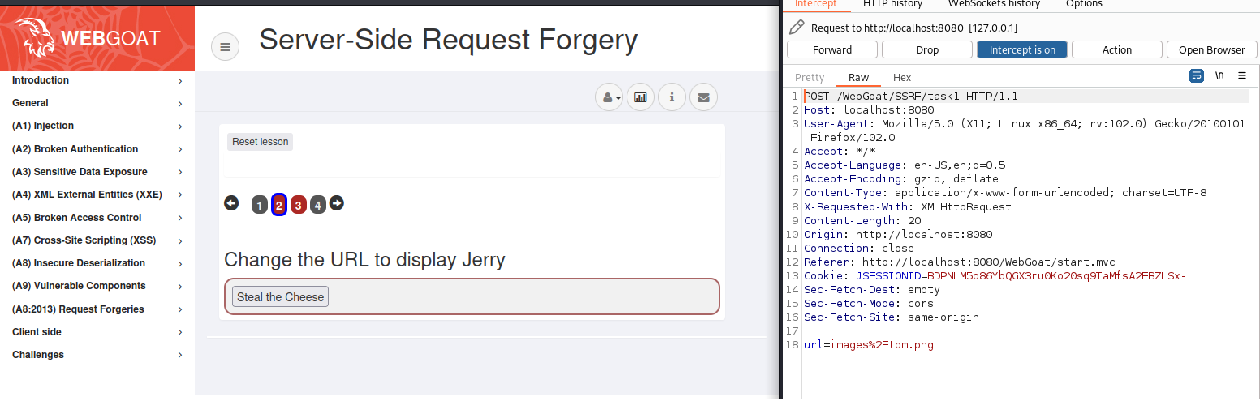Open the user profile dropdown icon
1260x399 pixels.
pos(610,97)
